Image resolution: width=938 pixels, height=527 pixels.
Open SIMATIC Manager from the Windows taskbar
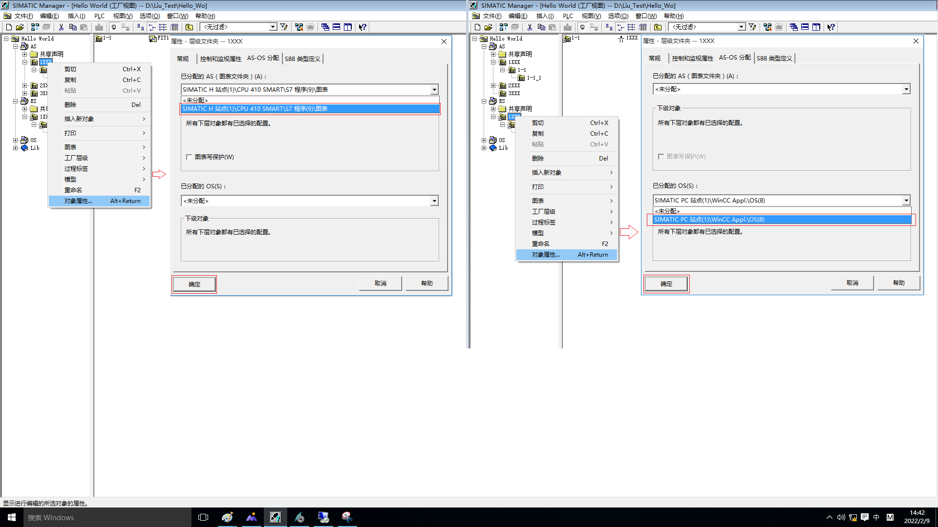(276, 517)
